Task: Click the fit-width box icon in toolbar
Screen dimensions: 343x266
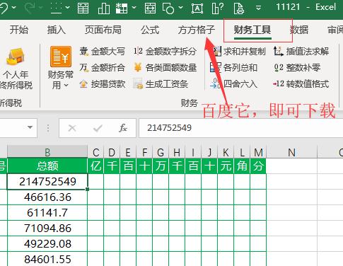Action: [x=150, y=8]
